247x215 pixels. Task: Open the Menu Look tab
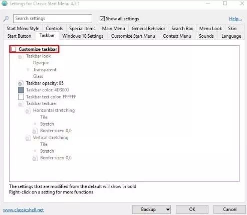pos(210,29)
